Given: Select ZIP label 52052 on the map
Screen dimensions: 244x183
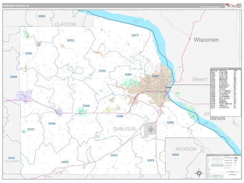Looking at the screenshot, I should (42, 16).
